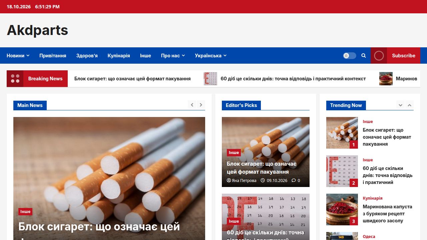
Task: Click the circular icon left of Subscribe
Action: (x=379, y=56)
